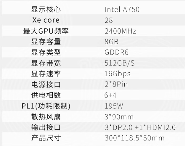Click the 显示核心 label
The height and width of the screenshot is (146, 185).
pos(46,10)
